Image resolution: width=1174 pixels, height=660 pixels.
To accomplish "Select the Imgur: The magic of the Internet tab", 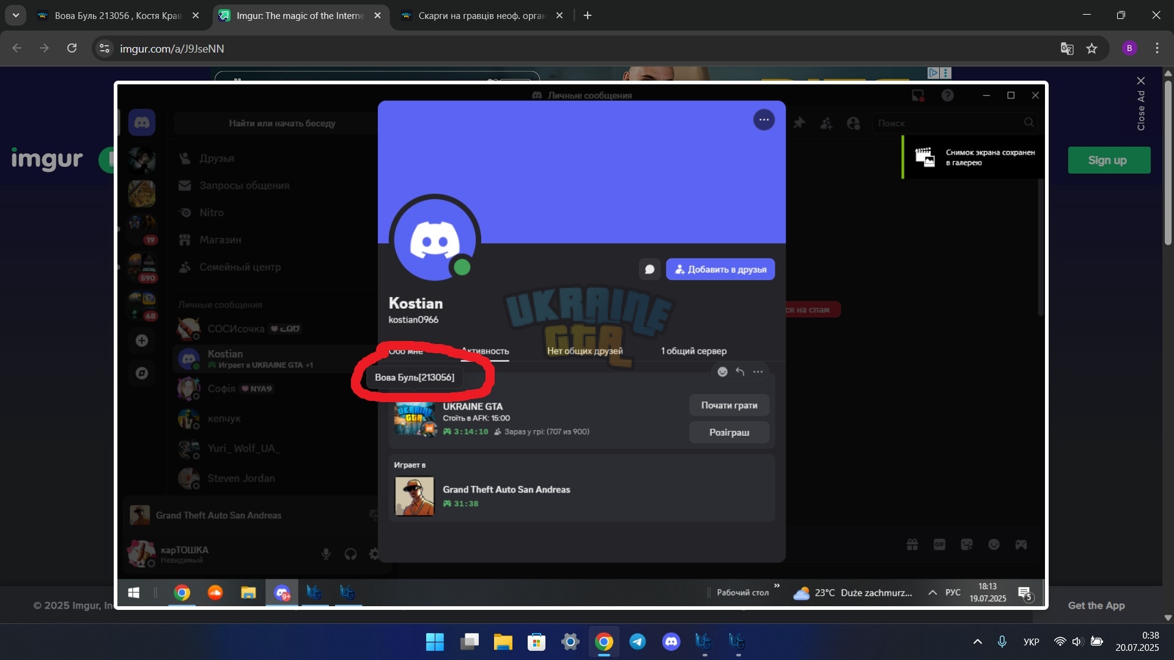I will pyautogui.click(x=300, y=15).
